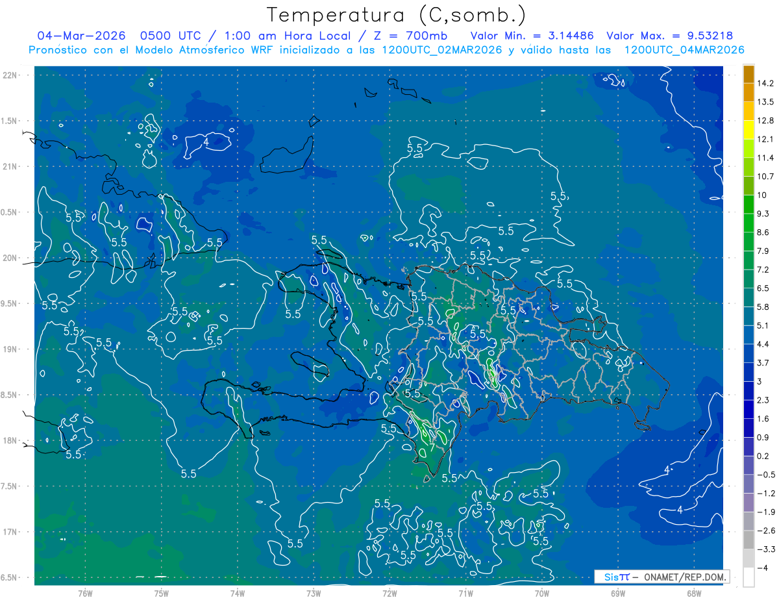Click the "17N" latitude axis label

tap(10, 533)
